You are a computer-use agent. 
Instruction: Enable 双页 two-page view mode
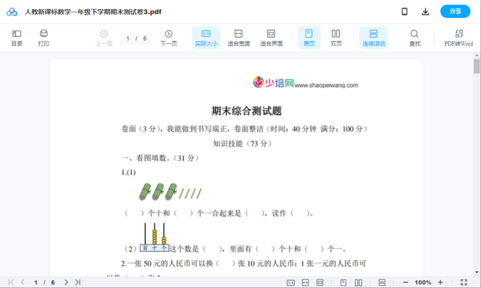click(336, 37)
